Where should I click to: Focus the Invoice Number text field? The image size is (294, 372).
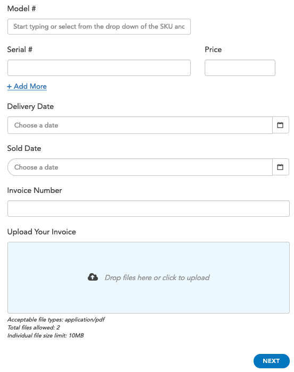[x=148, y=208]
